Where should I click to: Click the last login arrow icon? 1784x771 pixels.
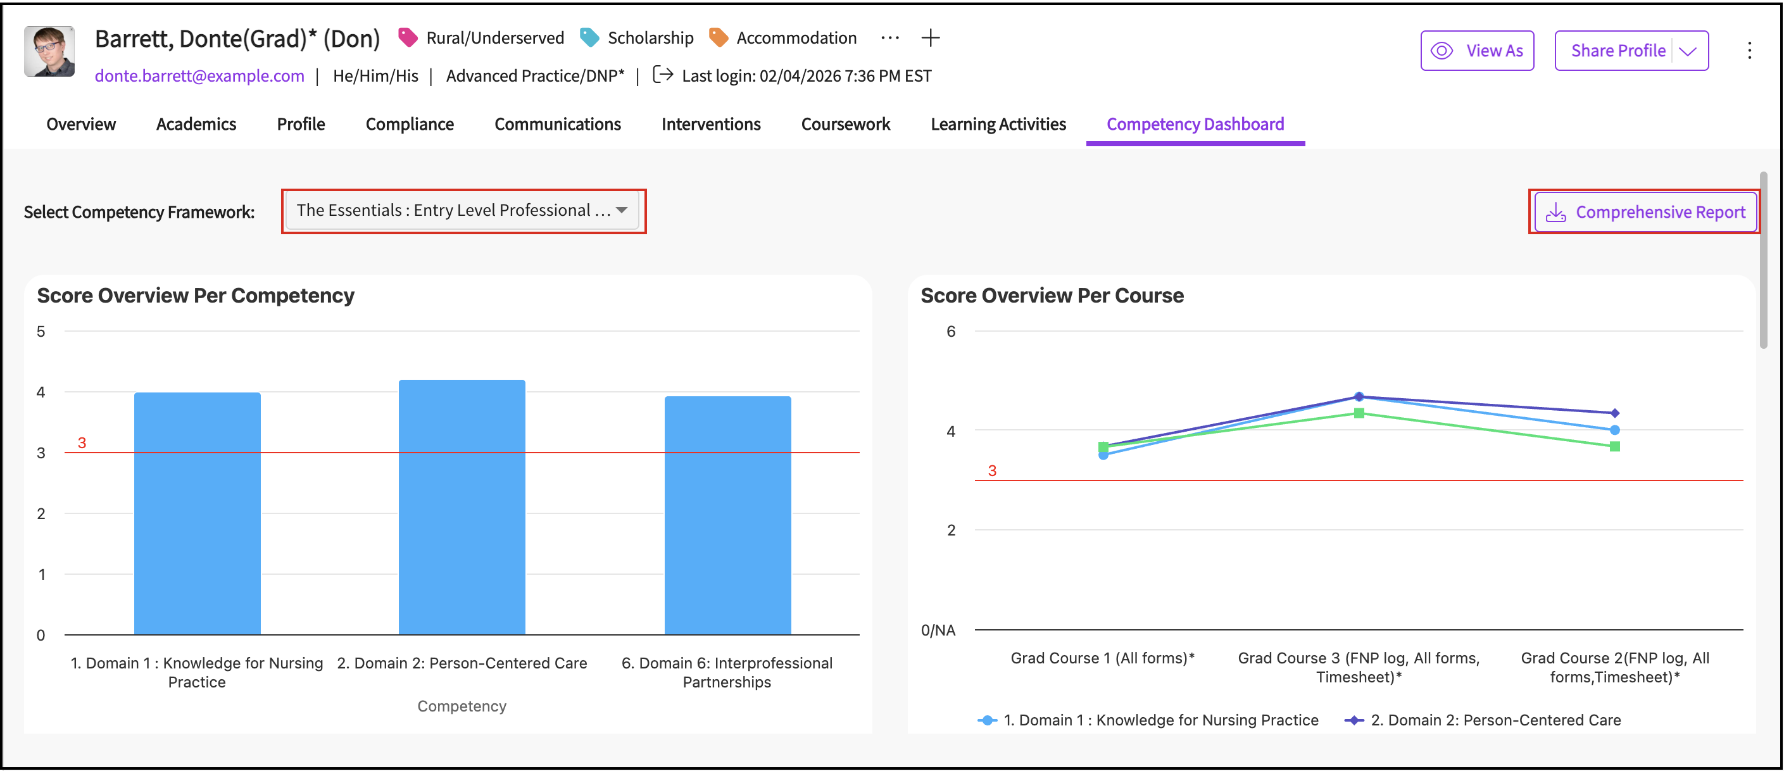663,75
